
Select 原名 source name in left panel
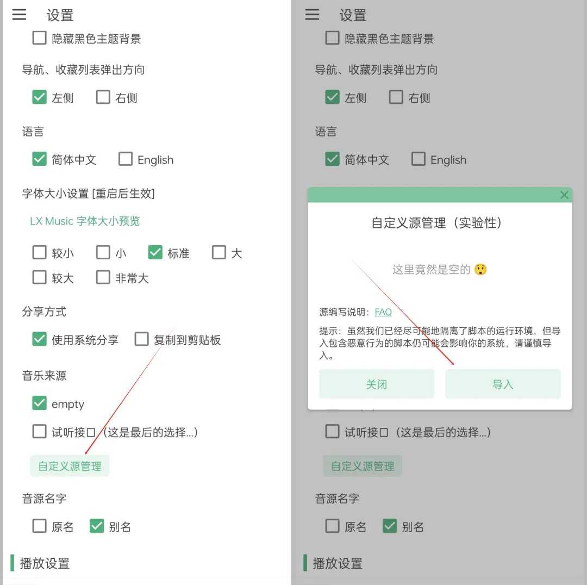(39, 526)
